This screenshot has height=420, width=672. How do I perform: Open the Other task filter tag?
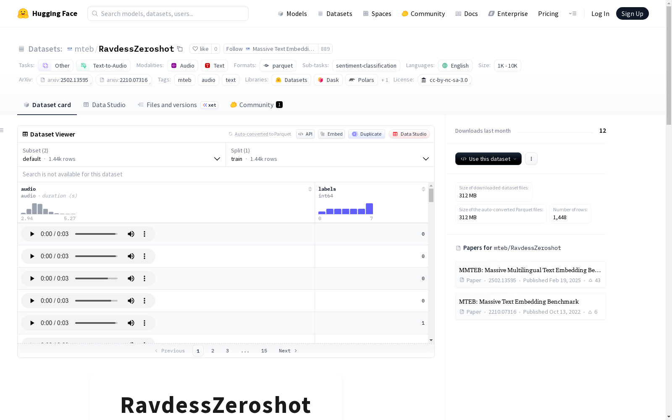(x=56, y=66)
